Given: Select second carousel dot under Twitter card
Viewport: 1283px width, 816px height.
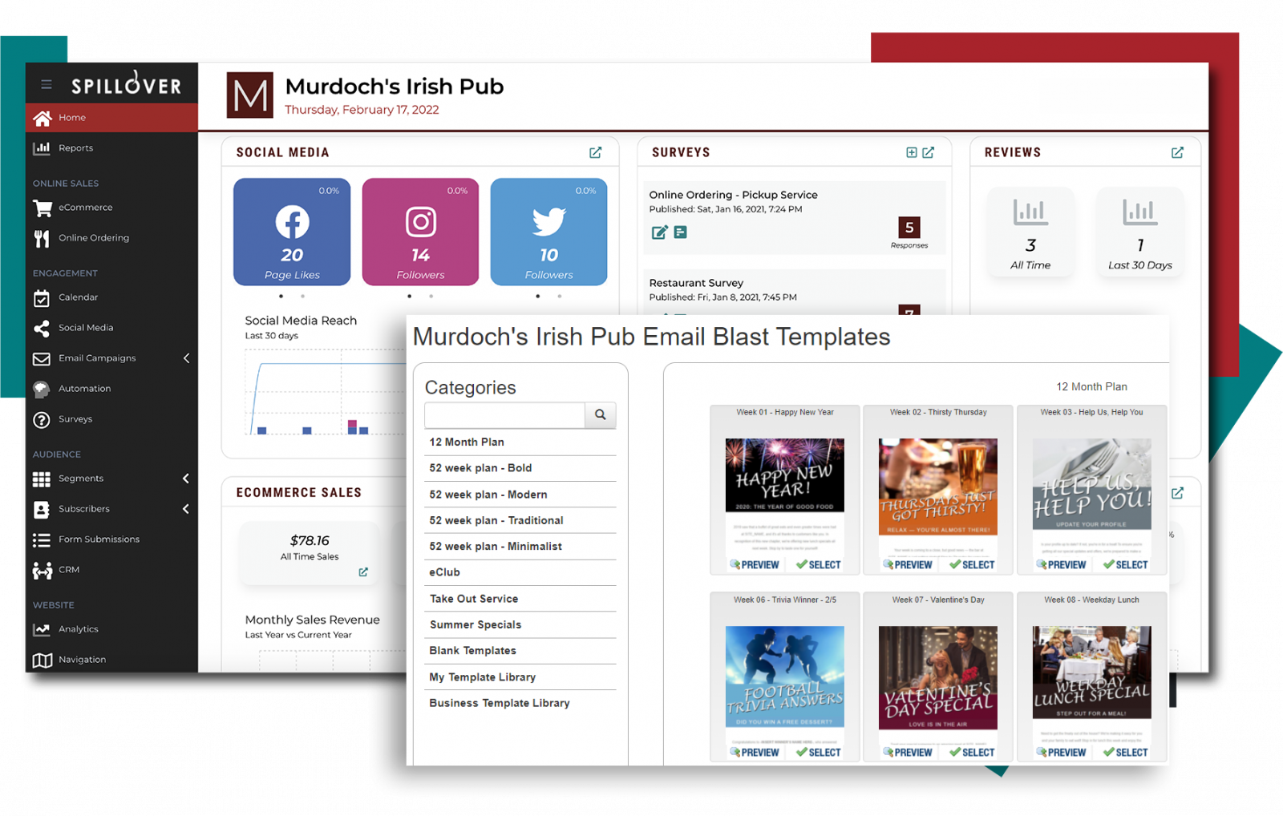Looking at the screenshot, I should tap(560, 296).
